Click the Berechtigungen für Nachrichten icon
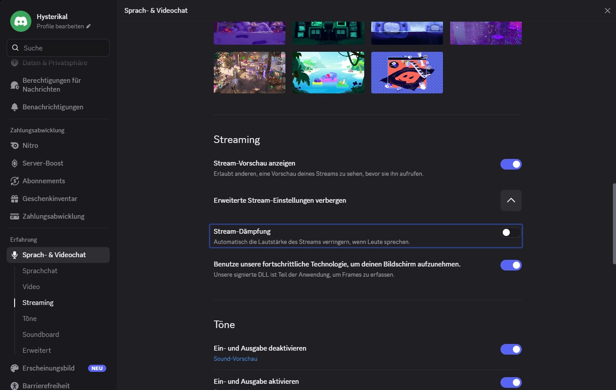Image resolution: width=616 pixels, height=390 pixels. 15,85
